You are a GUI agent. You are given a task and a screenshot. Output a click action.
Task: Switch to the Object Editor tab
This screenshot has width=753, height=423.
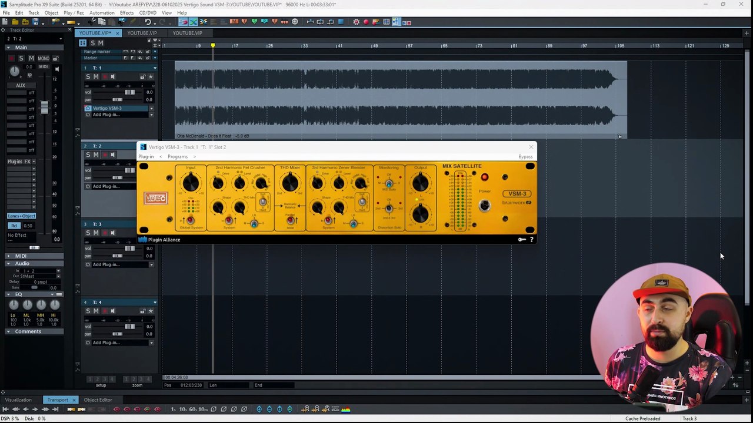[x=98, y=400]
